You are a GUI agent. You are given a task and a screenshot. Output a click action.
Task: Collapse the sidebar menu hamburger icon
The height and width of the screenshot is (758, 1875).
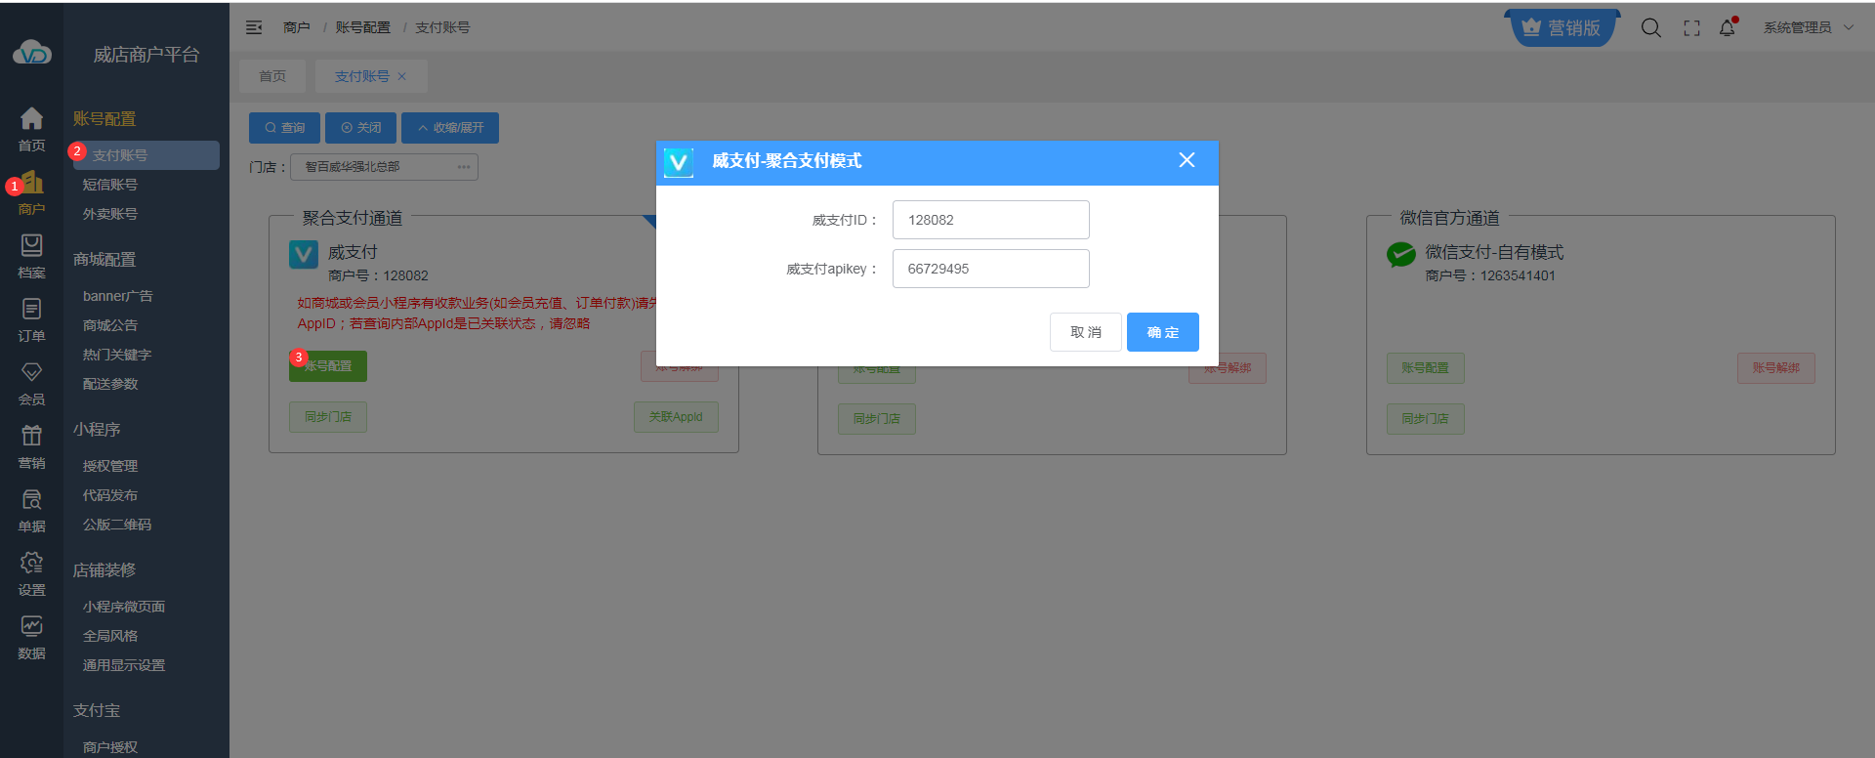point(254,27)
